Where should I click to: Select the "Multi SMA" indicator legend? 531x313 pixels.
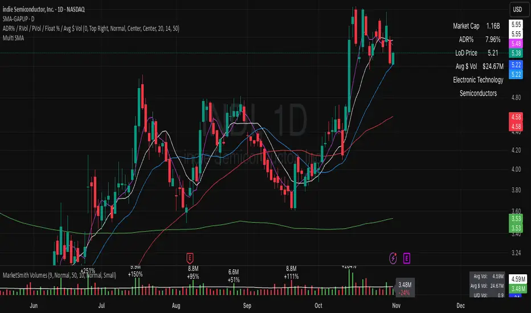pos(13,38)
